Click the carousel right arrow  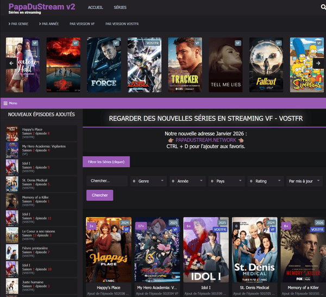pyautogui.click(x=318, y=63)
